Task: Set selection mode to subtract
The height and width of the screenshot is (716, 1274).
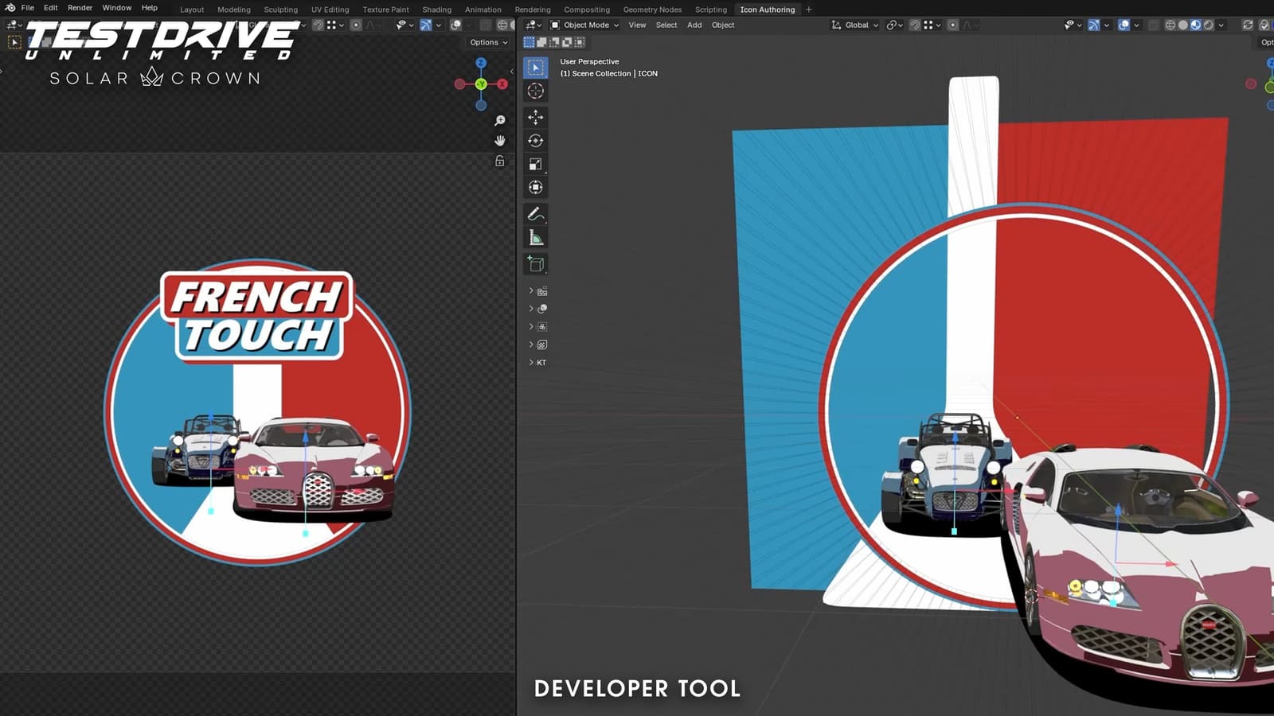Action: [x=554, y=42]
